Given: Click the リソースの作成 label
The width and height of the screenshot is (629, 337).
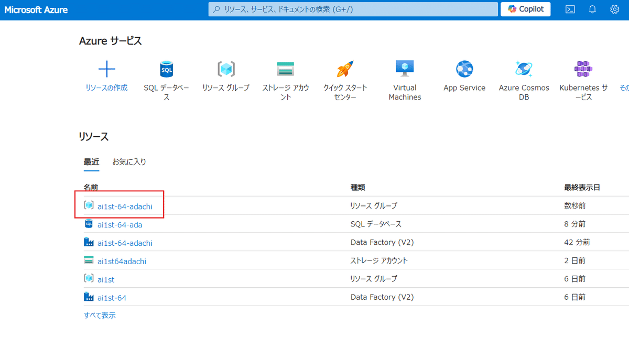Looking at the screenshot, I should [x=106, y=88].
